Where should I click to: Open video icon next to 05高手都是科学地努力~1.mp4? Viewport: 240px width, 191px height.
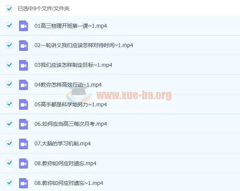point(24,104)
